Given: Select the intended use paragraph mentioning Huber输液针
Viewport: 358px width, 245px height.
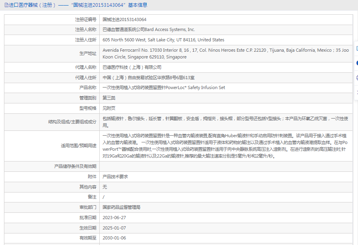Looking at the screenshot, I should 225,146.
